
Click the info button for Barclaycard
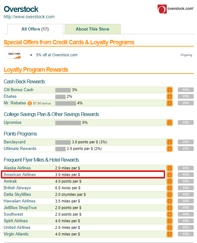click(186, 142)
